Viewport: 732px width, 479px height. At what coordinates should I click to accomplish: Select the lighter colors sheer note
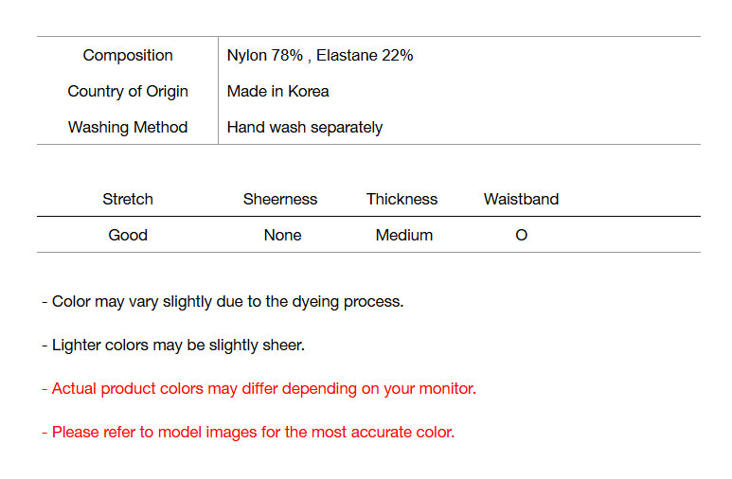pos(174,345)
